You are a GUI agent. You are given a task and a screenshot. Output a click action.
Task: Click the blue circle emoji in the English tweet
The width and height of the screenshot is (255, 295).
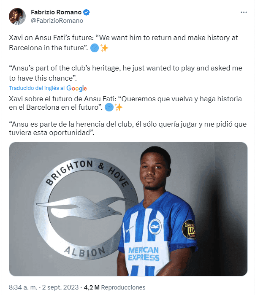click(x=95, y=48)
